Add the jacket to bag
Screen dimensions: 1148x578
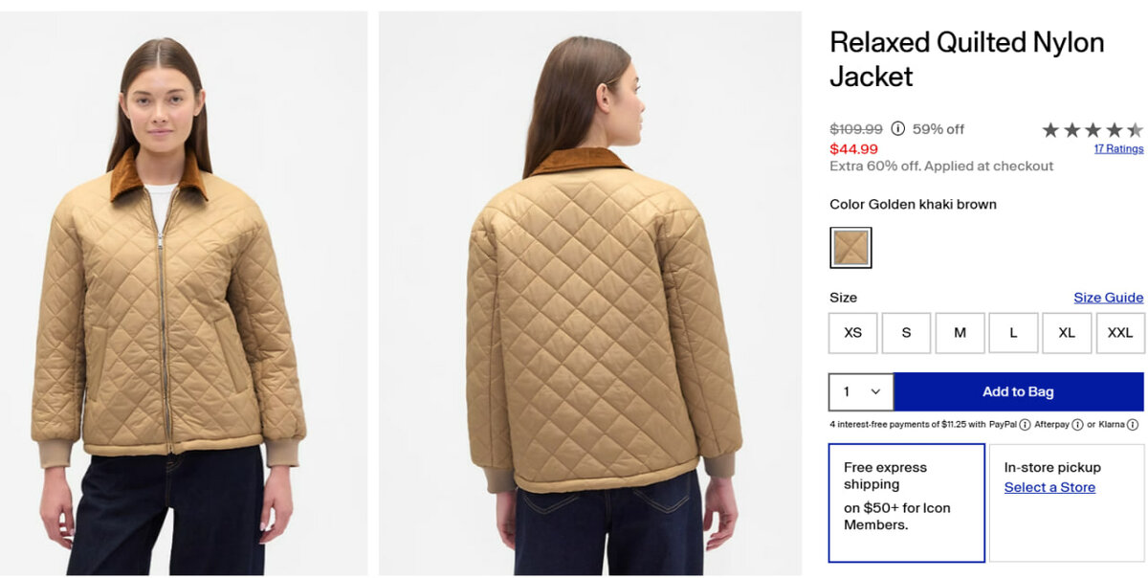[x=1018, y=391]
